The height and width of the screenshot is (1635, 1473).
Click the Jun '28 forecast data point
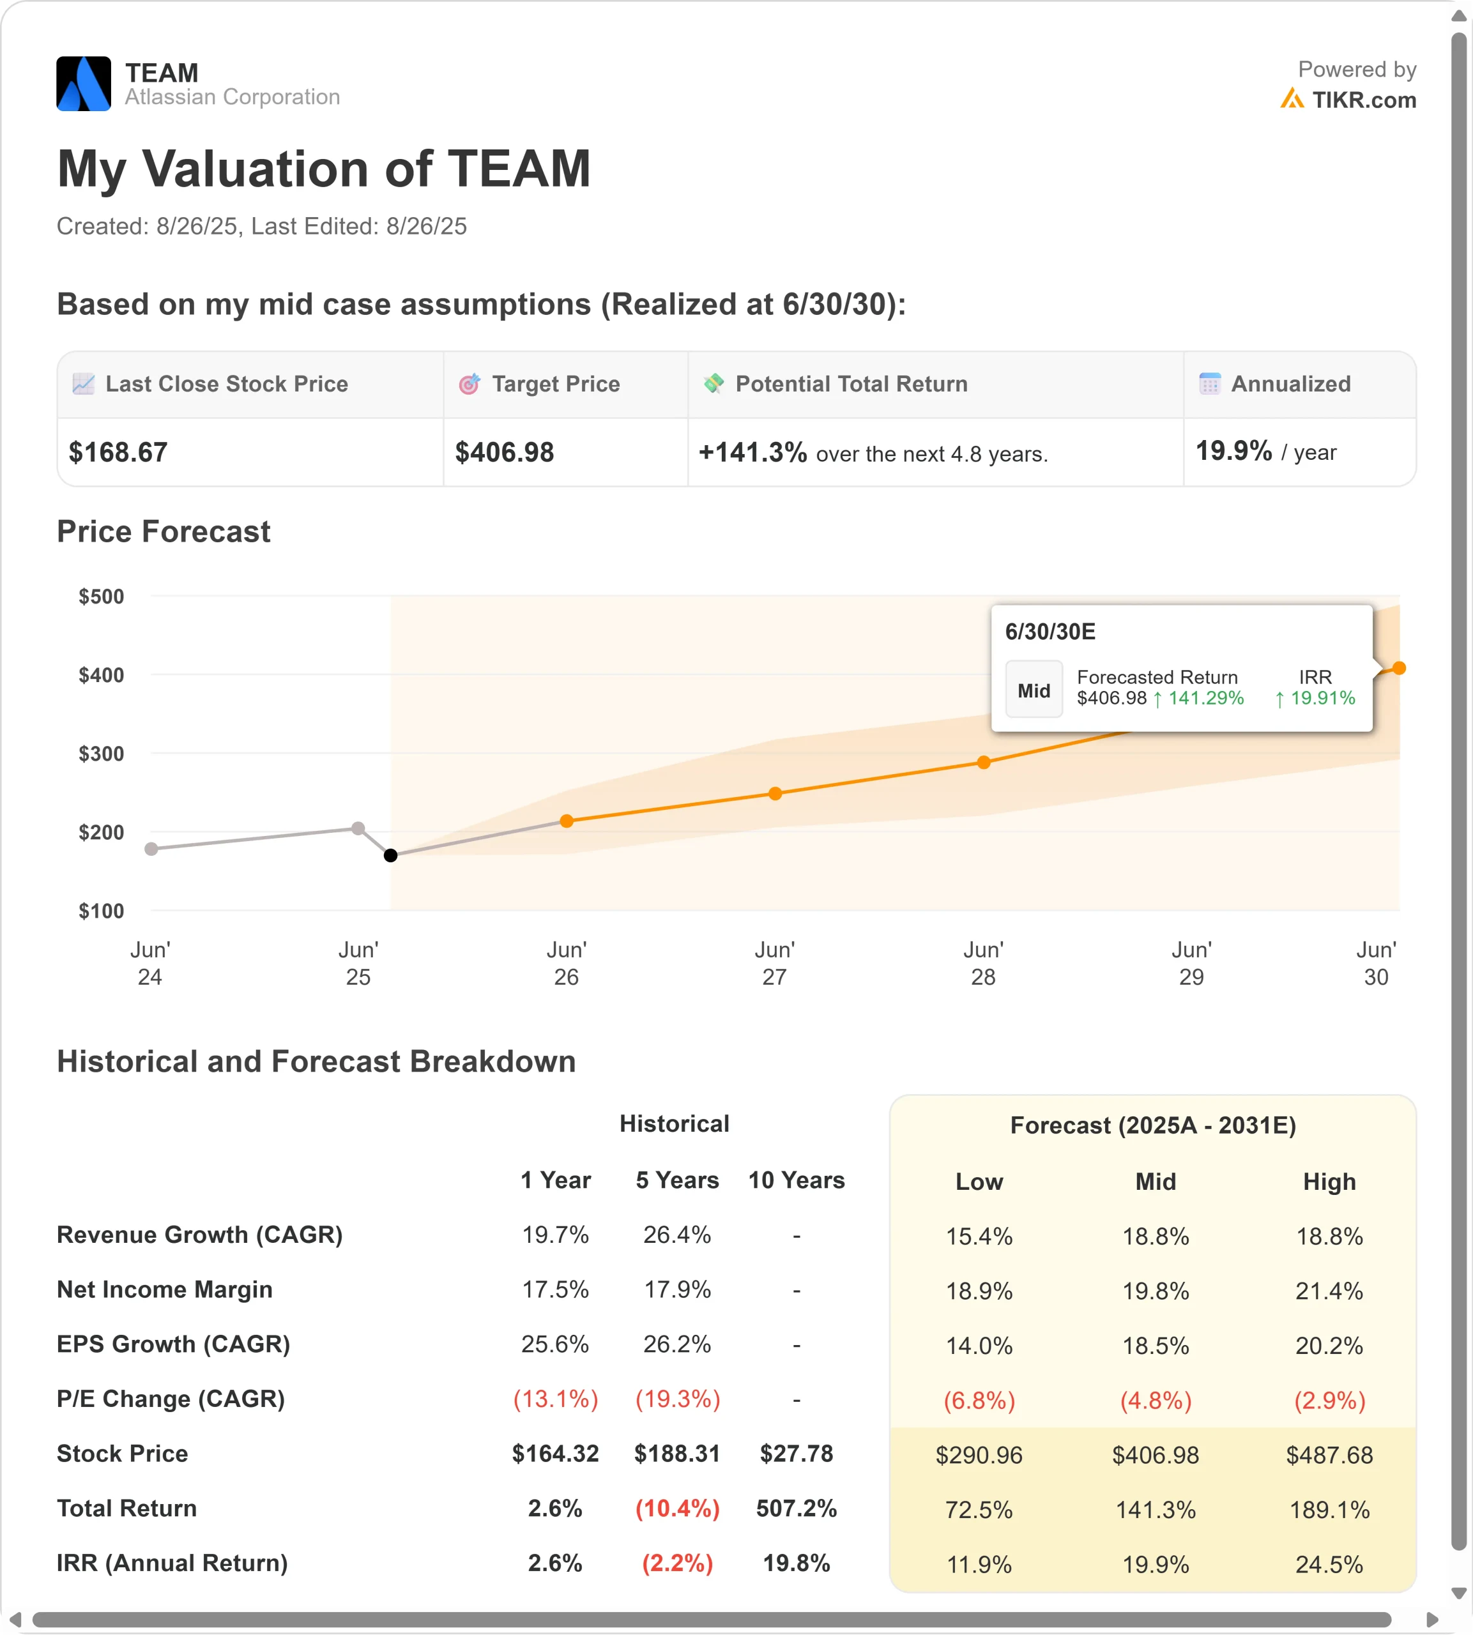click(x=983, y=762)
